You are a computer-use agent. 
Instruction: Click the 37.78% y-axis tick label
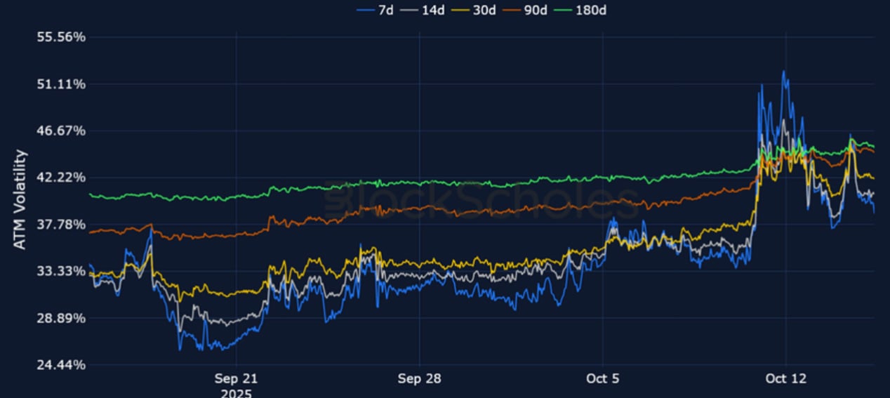pyautogui.click(x=61, y=224)
